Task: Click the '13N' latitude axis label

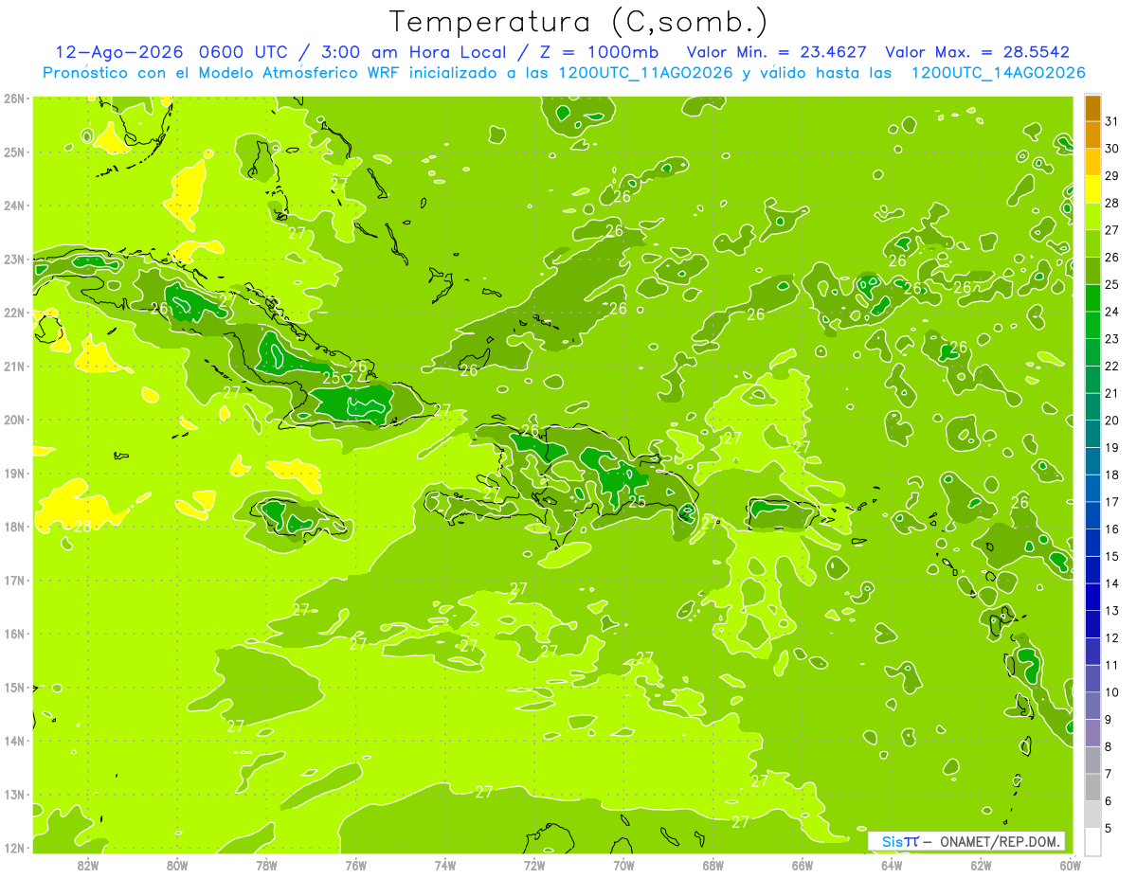Action: 13,794
